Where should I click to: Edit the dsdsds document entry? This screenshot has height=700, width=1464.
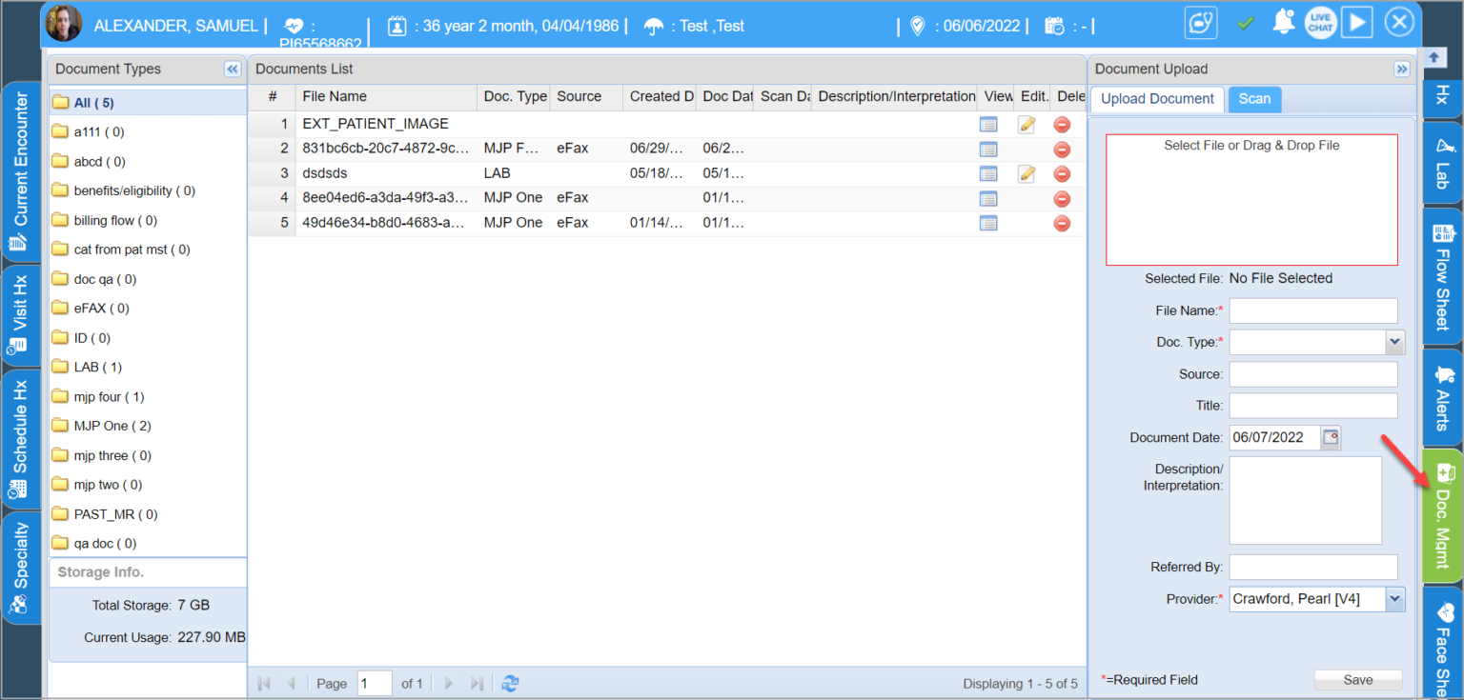1027,173
